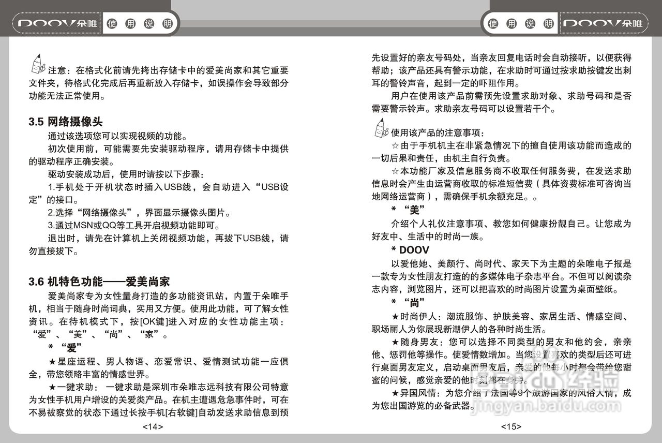Select the *"尚" category heading
Image resolution: width=662 pixels, height=443 pixels.
click(x=407, y=301)
